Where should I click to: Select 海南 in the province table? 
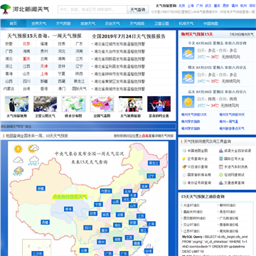click(26, 51)
